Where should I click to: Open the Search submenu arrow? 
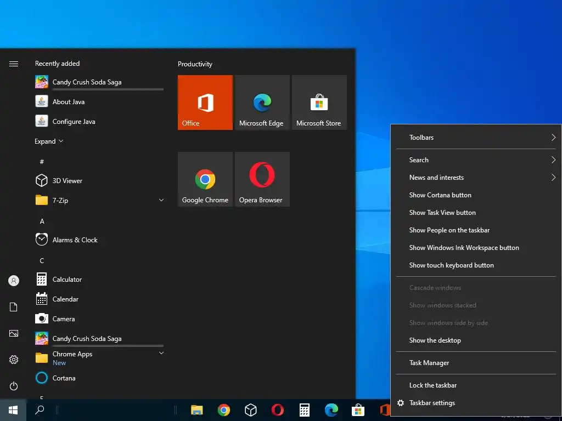click(553, 160)
